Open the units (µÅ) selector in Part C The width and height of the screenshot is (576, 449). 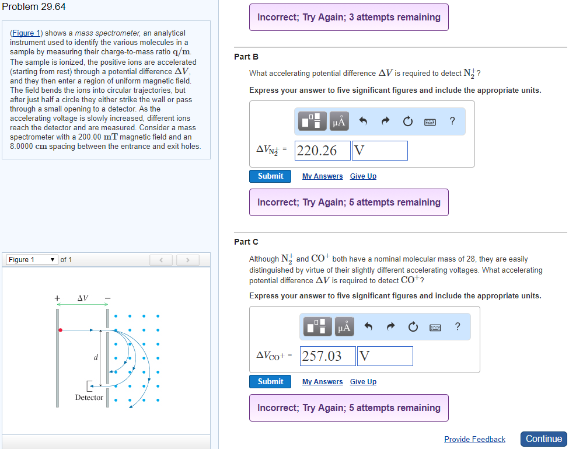pyautogui.click(x=344, y=326)
